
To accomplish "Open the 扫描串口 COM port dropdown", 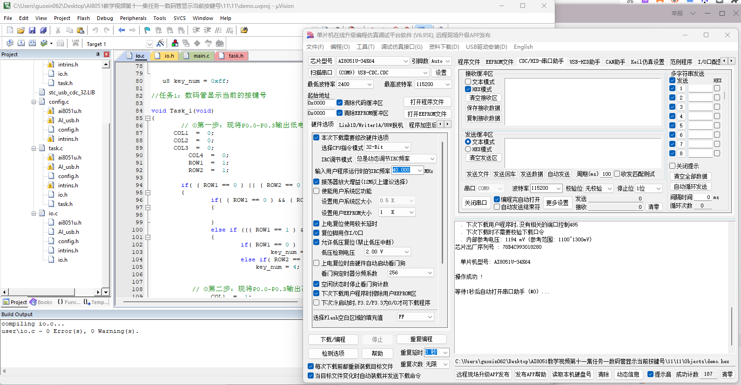I will point(425,73).
